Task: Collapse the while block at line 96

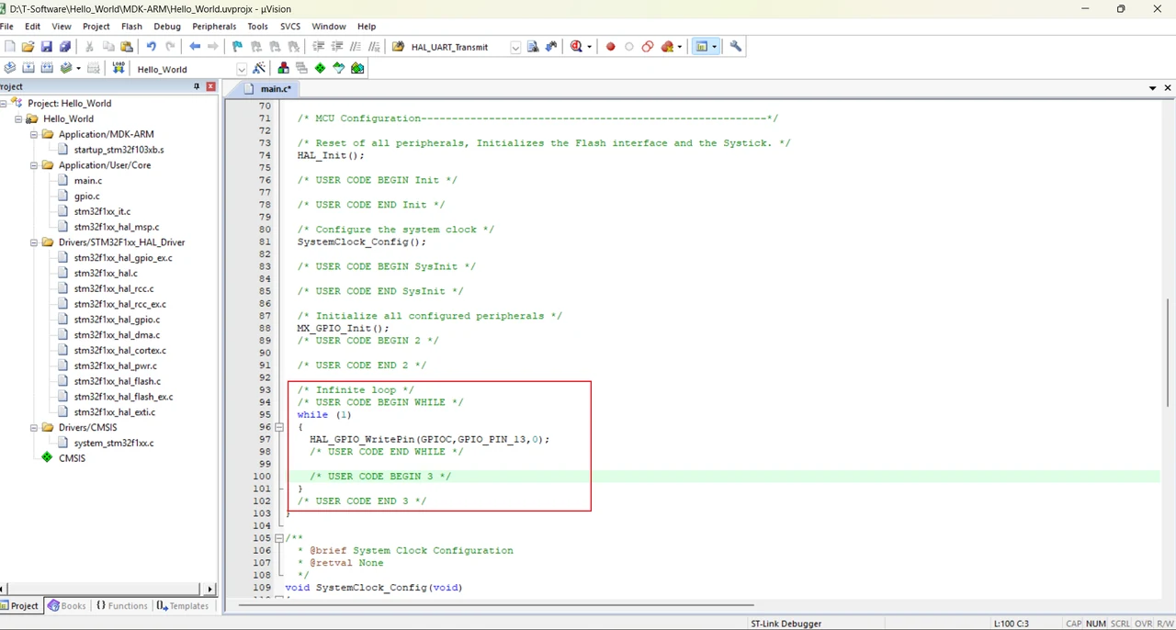Action: tap(279, 427)
